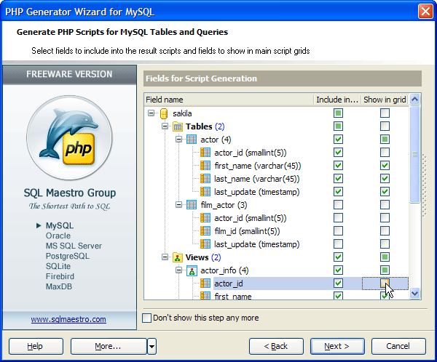Click the Views folder icon
Viewport: 437px width, 362px height.
point(178,257)
